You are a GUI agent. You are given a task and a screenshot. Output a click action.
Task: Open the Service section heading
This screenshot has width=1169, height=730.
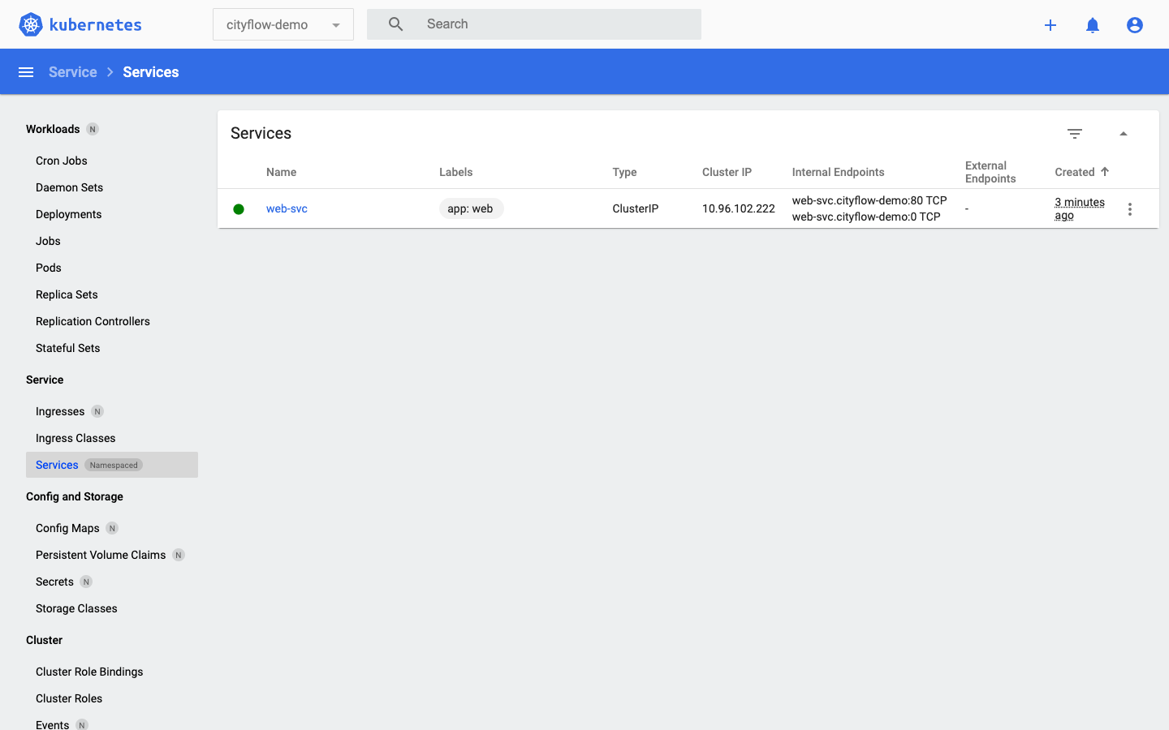pos(45,380)
